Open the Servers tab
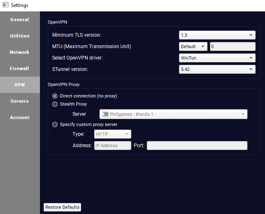Viewport: 265px width, 214px height. [x=20, y=101]
